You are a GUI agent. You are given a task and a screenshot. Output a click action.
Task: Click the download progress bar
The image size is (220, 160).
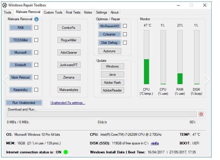pos(102,114)
